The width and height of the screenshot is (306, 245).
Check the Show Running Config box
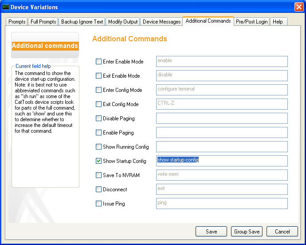(98, 147)
